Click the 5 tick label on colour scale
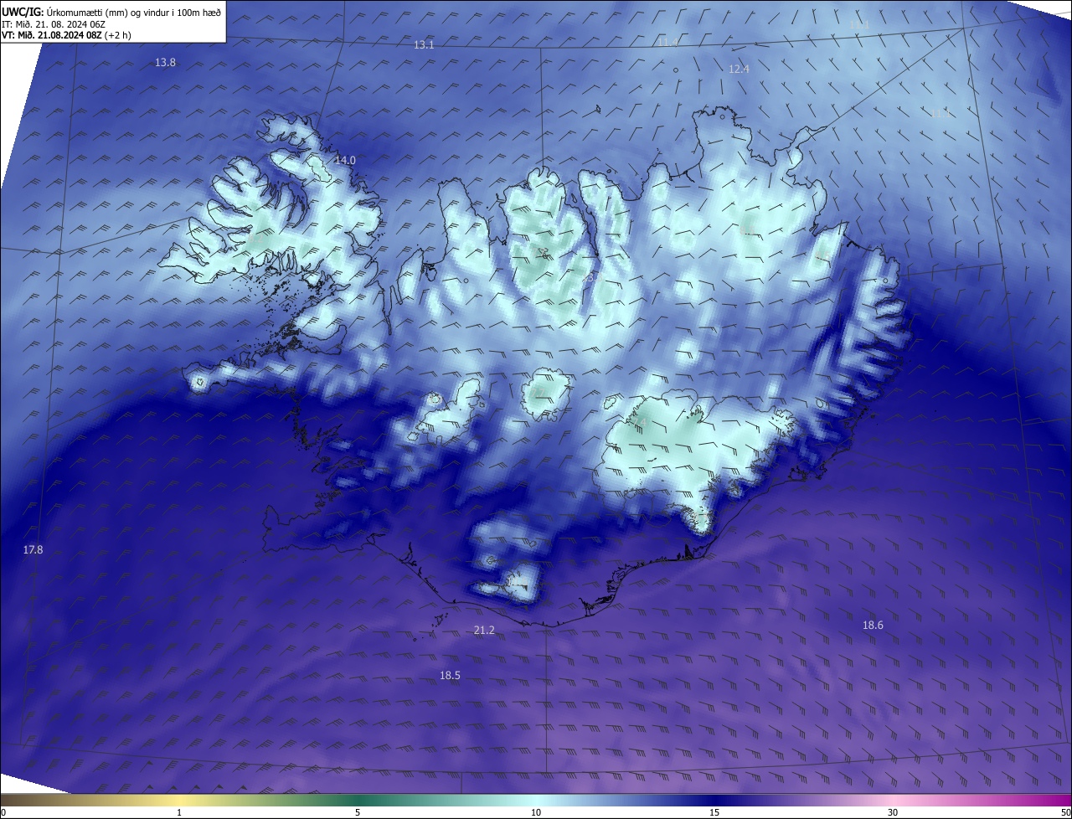The height and width of the screenshot is (819, 1072). 358,812
